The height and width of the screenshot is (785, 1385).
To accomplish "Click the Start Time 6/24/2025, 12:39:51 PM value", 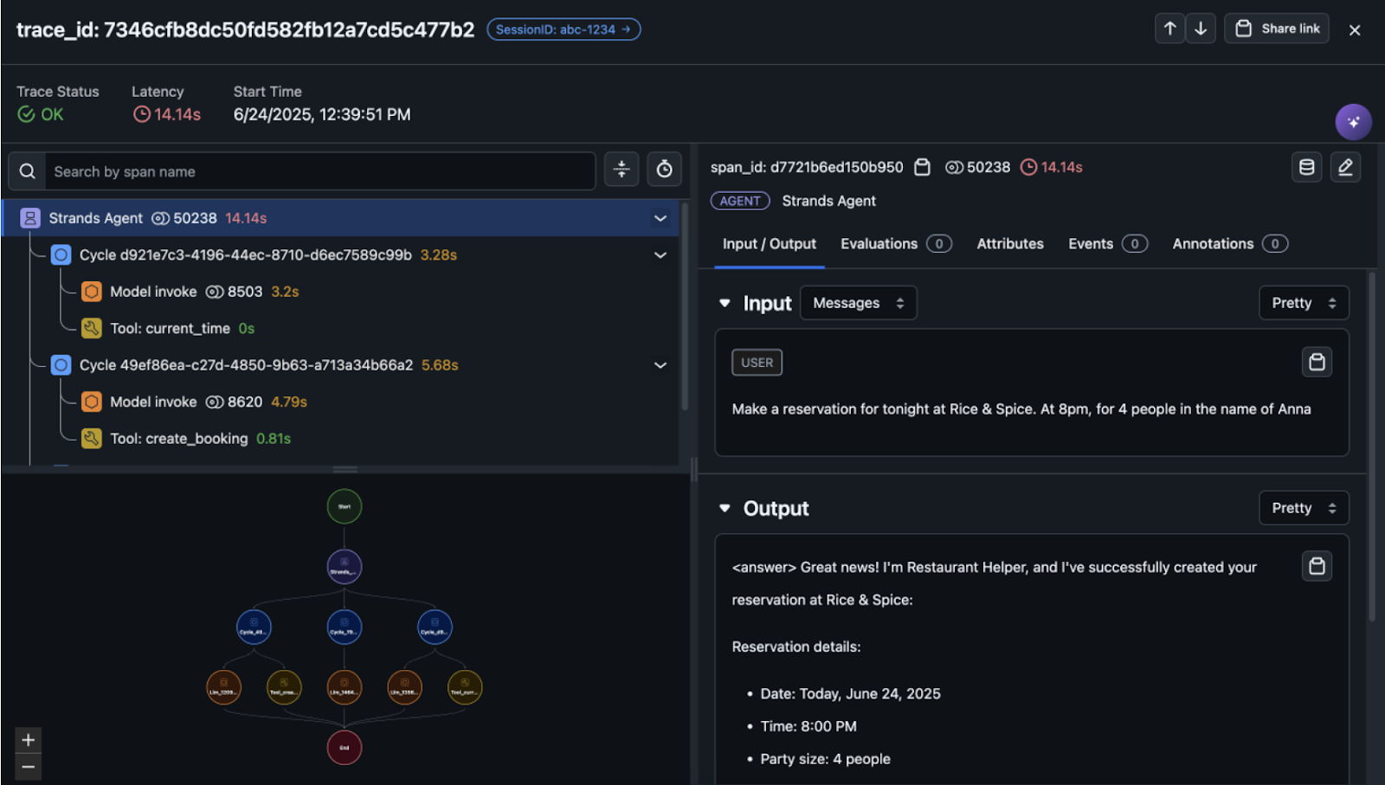I will (x=322, y=114).
